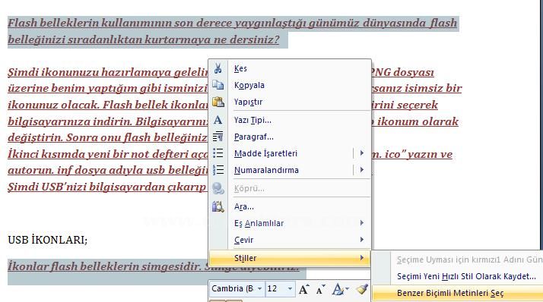Click the text 'ikonum olarak' in the document

coord(418,121)
